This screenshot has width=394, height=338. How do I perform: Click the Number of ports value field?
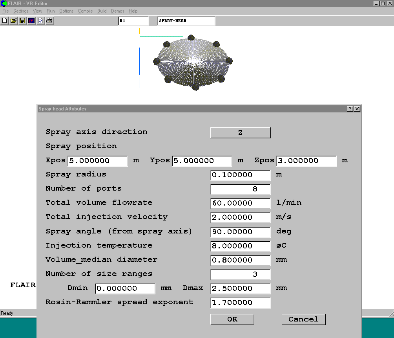pyautogui.click(x=240, y=189)
